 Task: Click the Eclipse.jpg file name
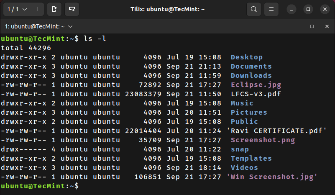(x=256, y=85)
